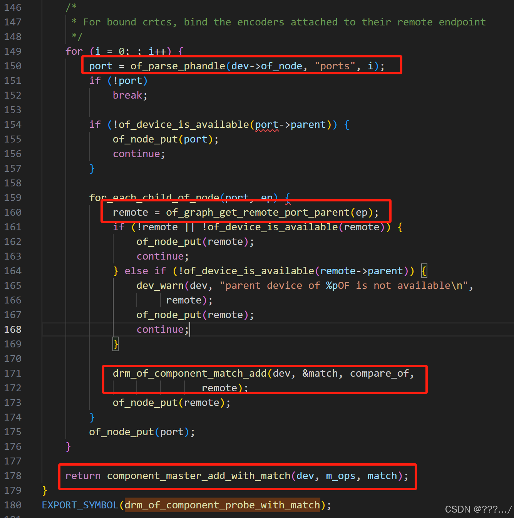Click the highlighted return component_master_add_with_match statement
514x518 pixels.
pos(236,476)
